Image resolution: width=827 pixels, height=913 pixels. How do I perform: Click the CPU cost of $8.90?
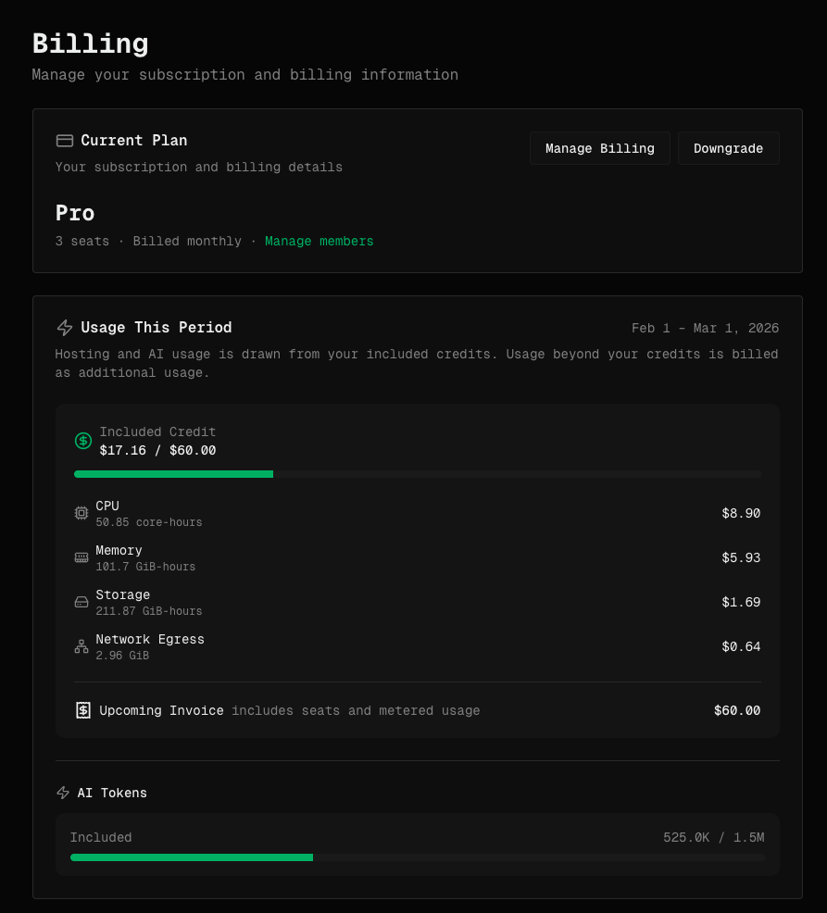coord(741,513)
